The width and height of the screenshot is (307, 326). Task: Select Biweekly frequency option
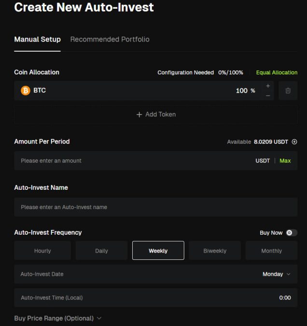215,251
